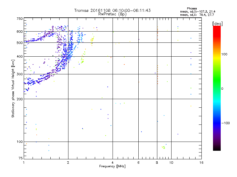237x177 pixels.
Task: Click the x-axis tick label '1'
Action: click(x=24, y=163)
